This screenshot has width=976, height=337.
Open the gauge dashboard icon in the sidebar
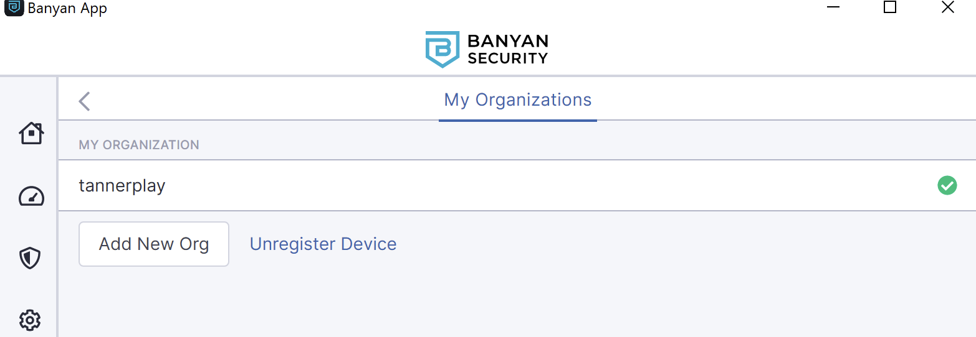31,196
